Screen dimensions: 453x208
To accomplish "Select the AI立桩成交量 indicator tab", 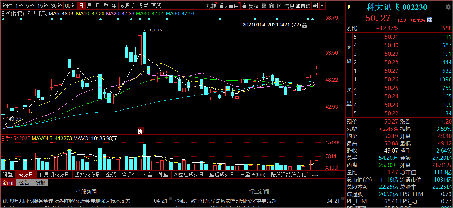I will [x=189, y=175].
